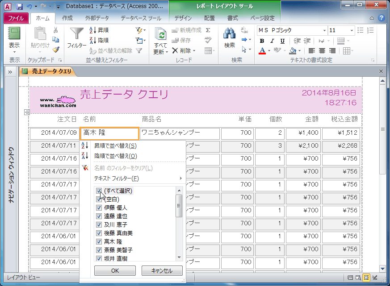The image size is (390, 286).
Task: Click the binoculars Find icon
Action: 229,33
